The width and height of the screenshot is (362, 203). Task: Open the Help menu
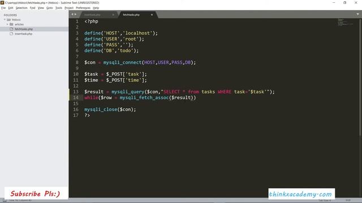[x=96, y=8]
